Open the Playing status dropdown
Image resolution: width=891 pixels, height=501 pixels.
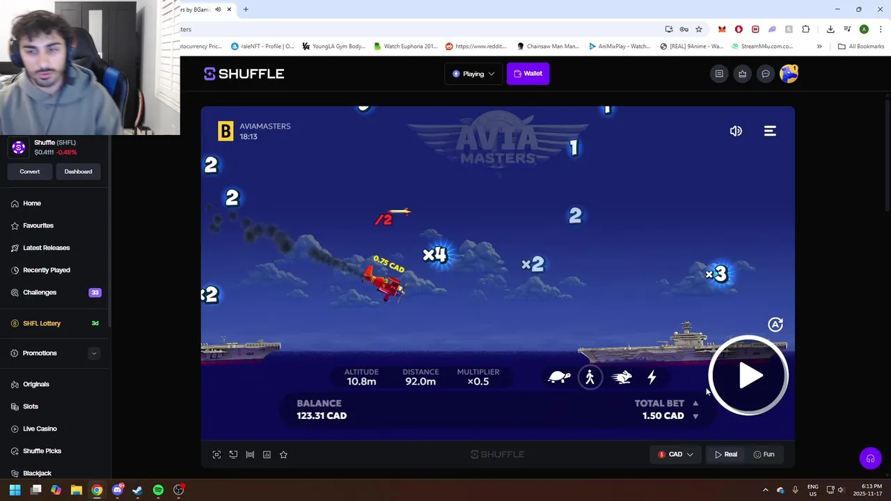[473, 74]
